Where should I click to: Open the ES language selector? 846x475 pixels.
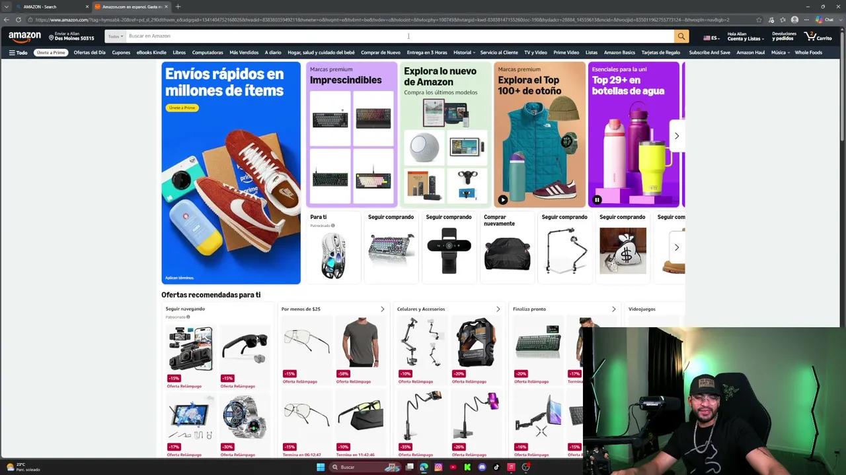pyautogui.click(x=711, y=38)
